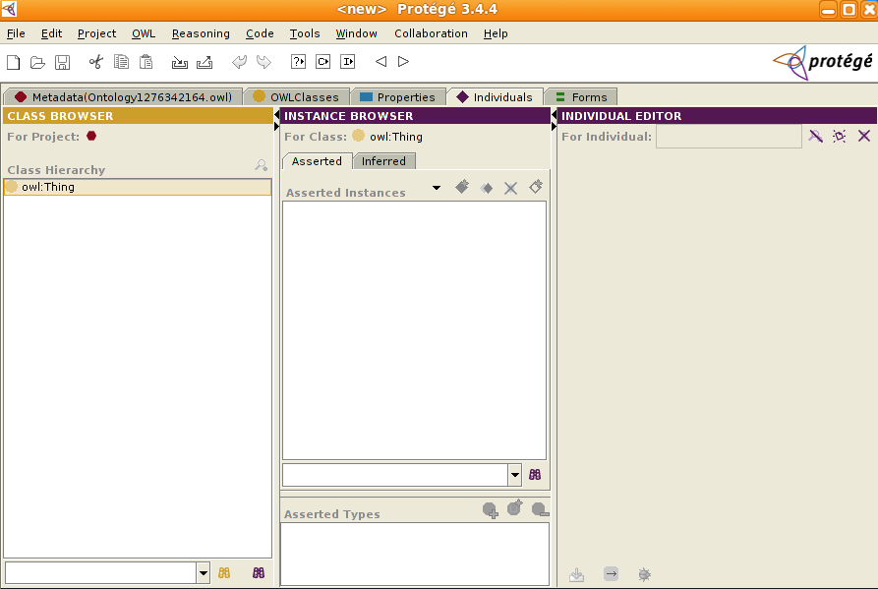Delete instance with the X in Instance Browser
The height and width of the screenshot is (589, 878).
[510, 188]
